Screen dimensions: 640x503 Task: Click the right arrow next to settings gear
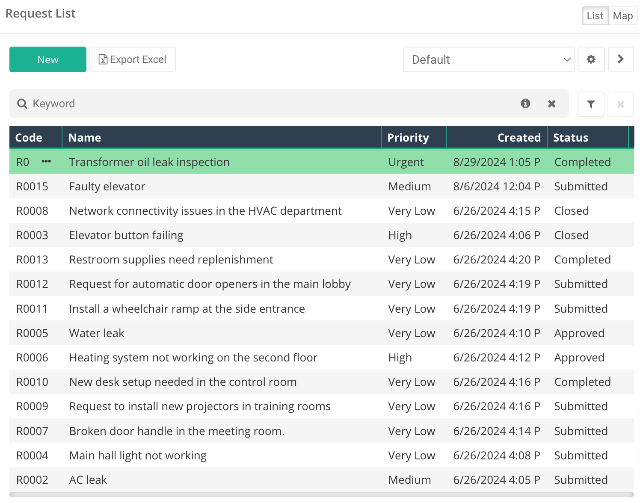(x=620, y=59)
